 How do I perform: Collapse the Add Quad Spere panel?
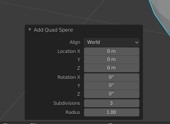[x=30, y=30]
